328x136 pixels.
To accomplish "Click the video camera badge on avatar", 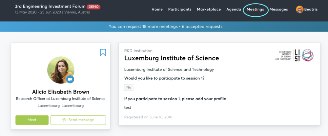I will click(x=70, y=79).
